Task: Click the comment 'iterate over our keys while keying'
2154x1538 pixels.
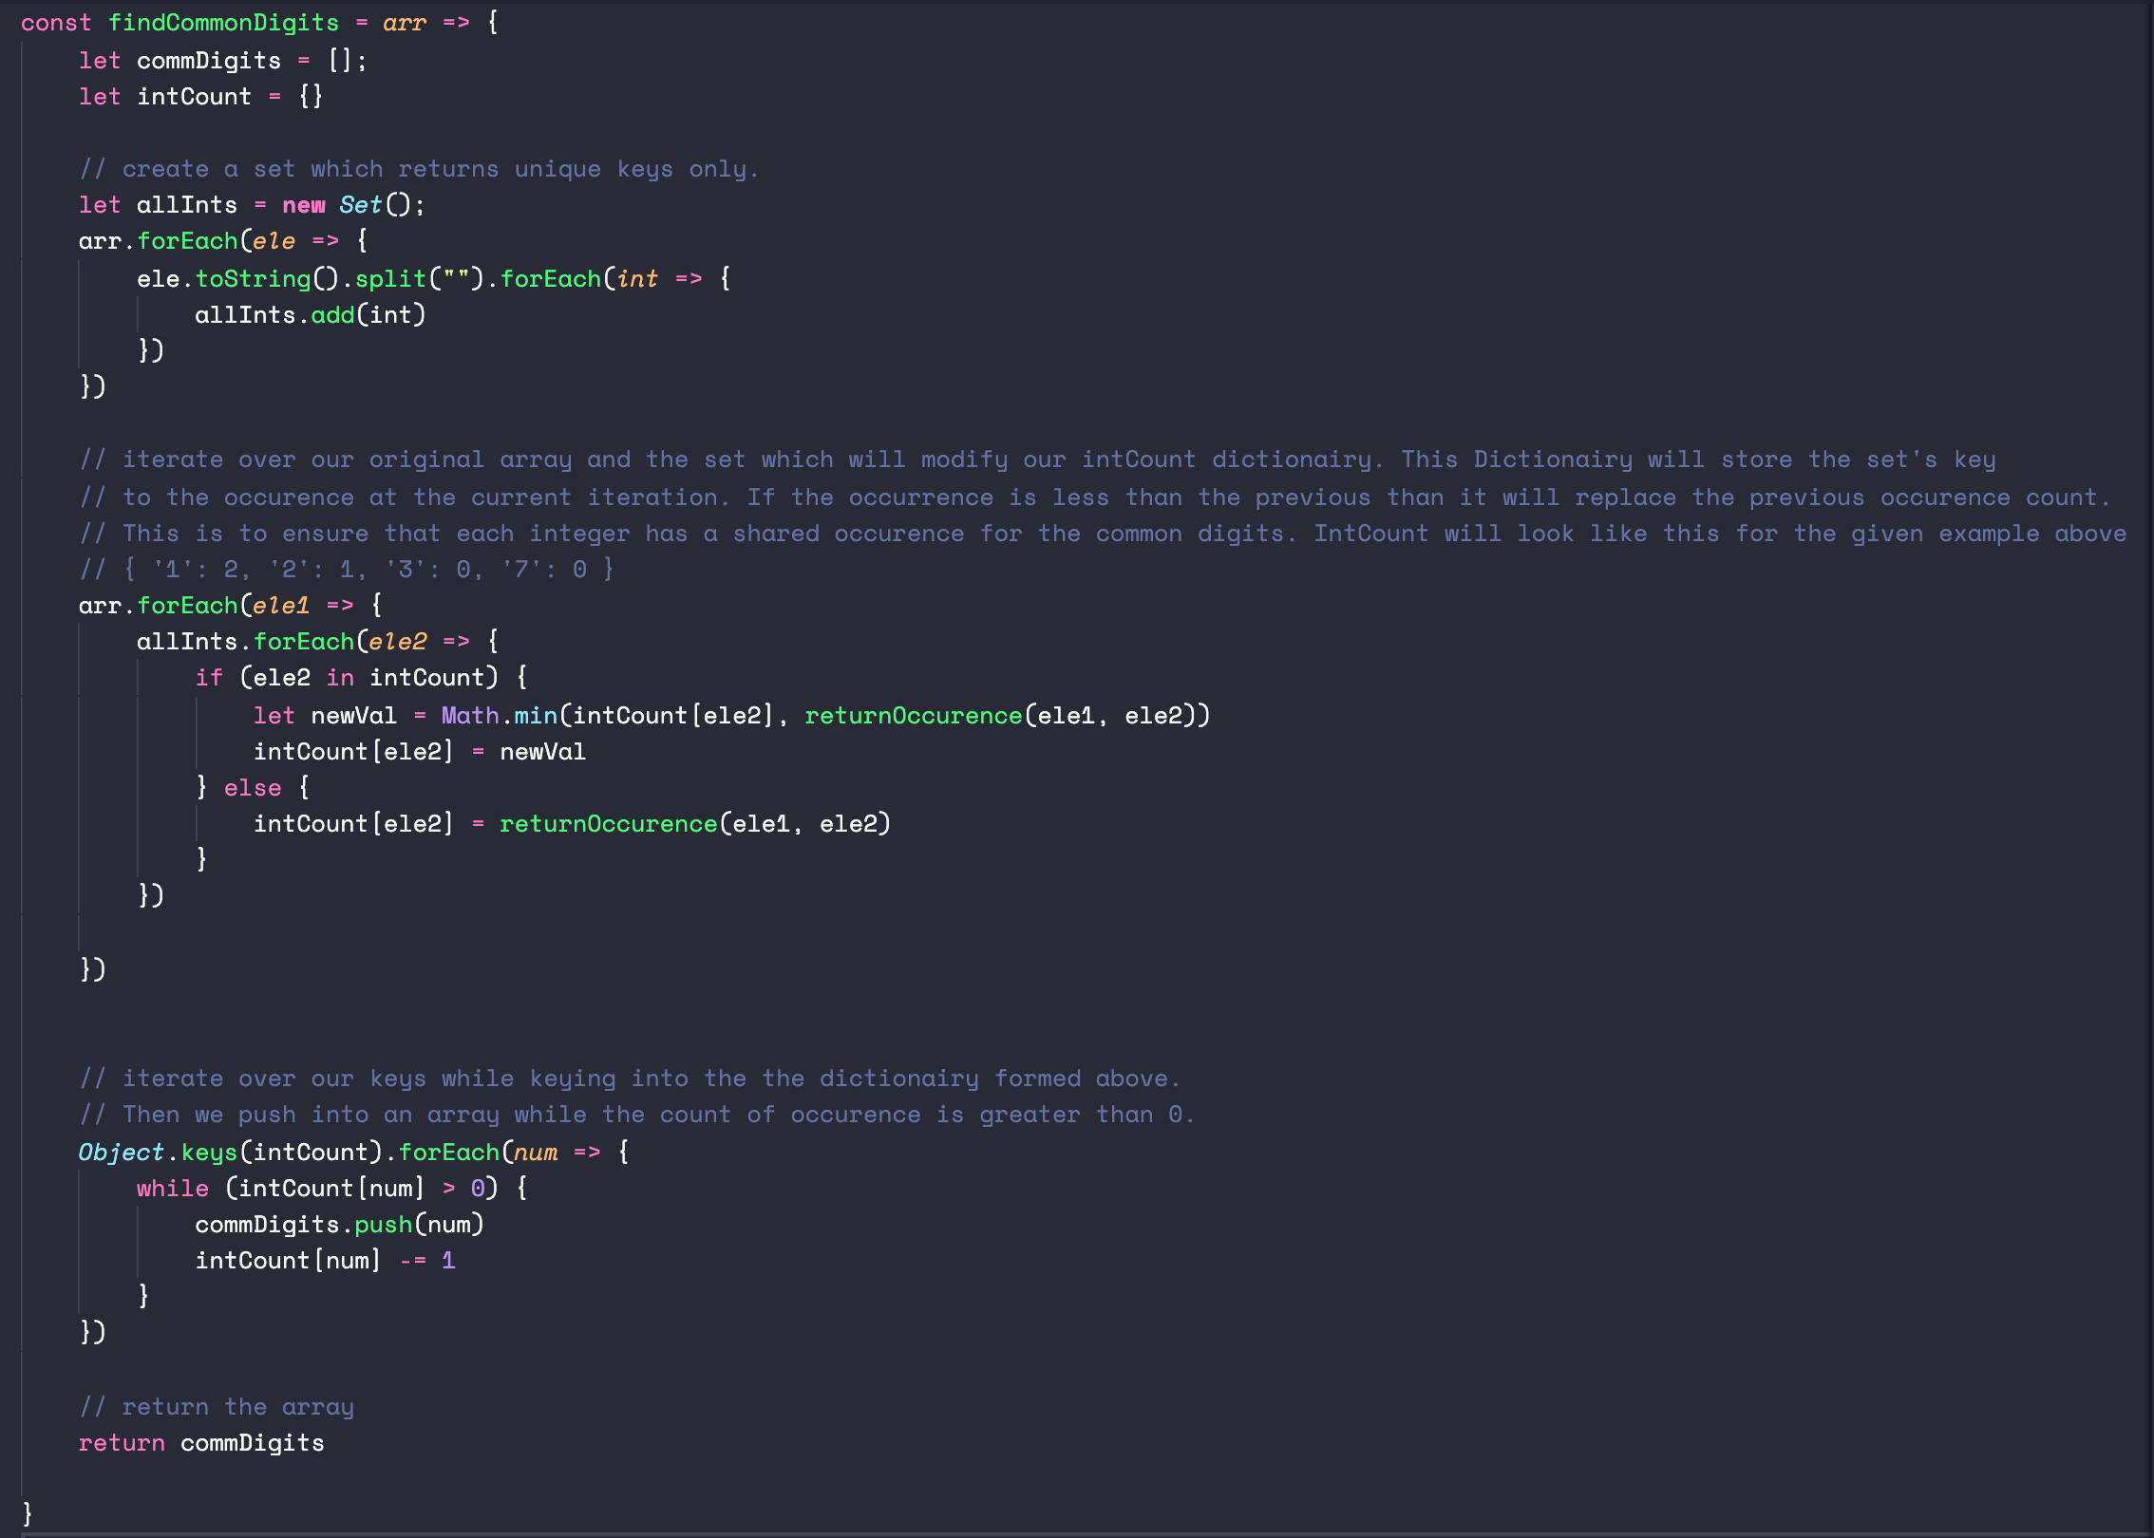Action: tap(629, 1078)
